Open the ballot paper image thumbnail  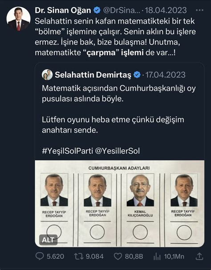(120, 204)
